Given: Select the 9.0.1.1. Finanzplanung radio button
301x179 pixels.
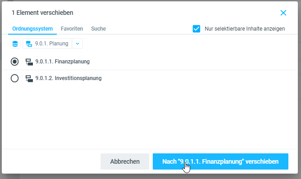Looking at the screenshot, I should [14, 62].
